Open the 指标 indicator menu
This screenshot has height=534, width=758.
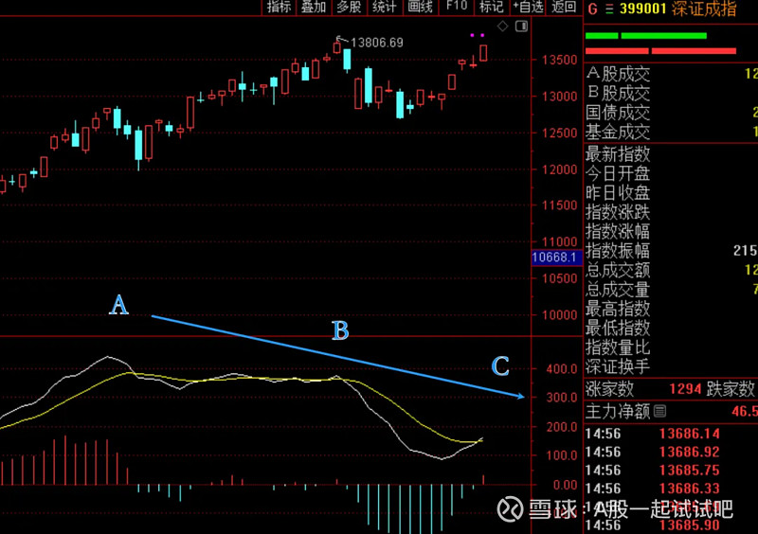tap(279, 7)
